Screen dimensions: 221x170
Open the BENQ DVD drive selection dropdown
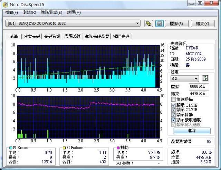[x=73, y=23]
